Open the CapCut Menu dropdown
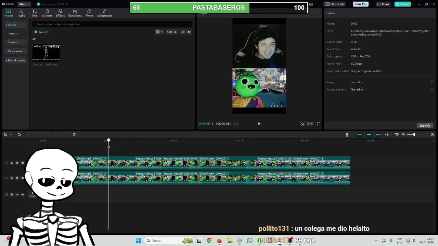The height and width of the screenshot is (246, 438). coord(24,4)
